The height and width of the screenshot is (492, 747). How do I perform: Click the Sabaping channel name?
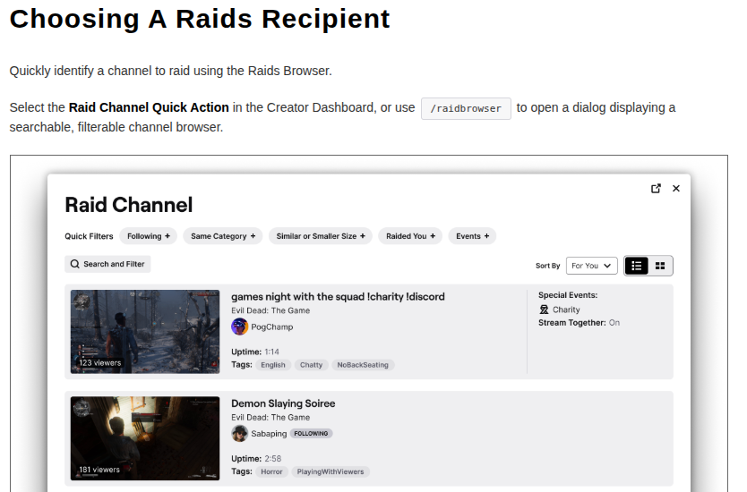[x=269, y=434]
